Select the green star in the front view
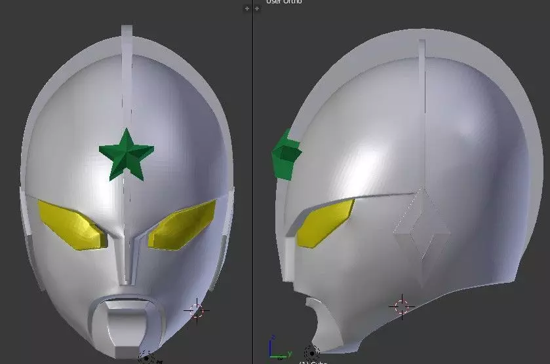The image size is (550, 364). (x=127, y=155)
